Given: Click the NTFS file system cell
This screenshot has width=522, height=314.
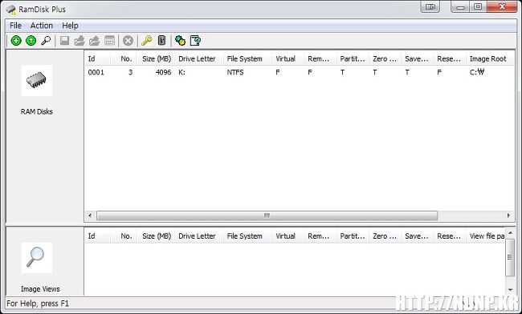Looking at the screenshot, I should click(235, 72).
